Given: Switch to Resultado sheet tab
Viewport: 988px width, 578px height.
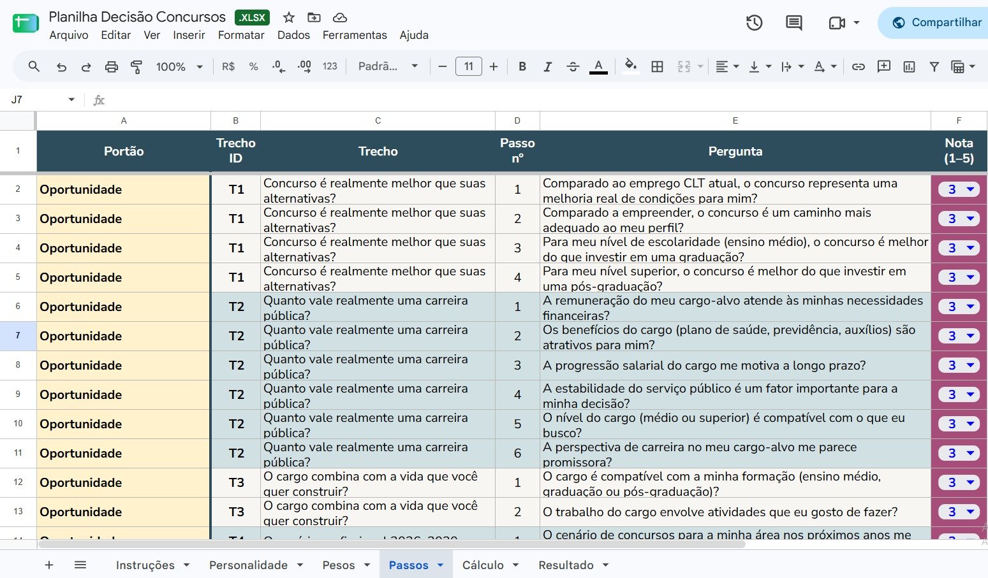Looking at the screenshot, I should [566, 565].
